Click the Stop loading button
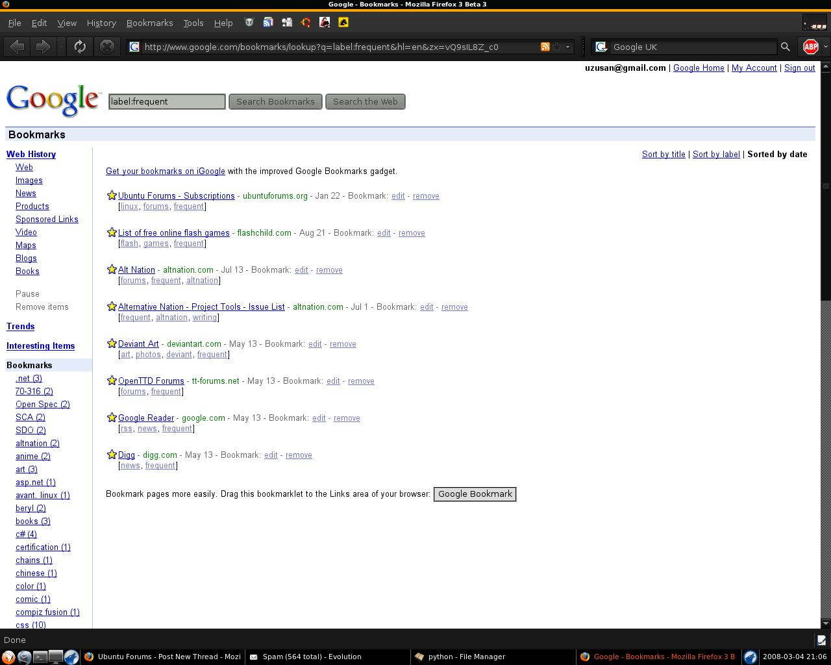Image resolution: width=831 pixels, height=665 pixels. (107, 47)
